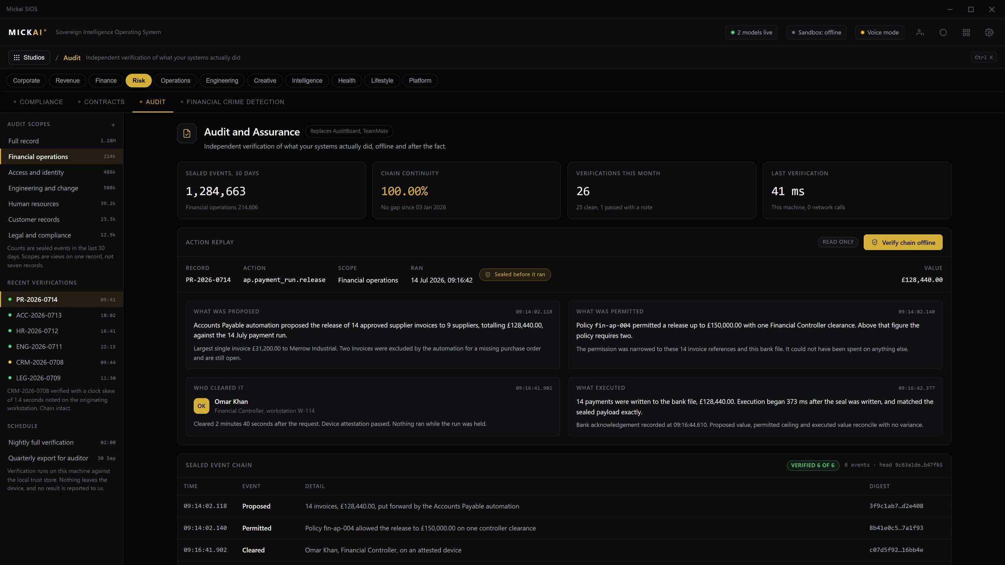Click the Audit and Assurance document icon

[x=187, y=133]
